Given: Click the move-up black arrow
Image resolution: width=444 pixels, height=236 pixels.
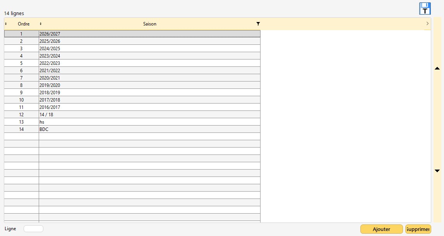Looking at the screenshot, I should point(437,68).
